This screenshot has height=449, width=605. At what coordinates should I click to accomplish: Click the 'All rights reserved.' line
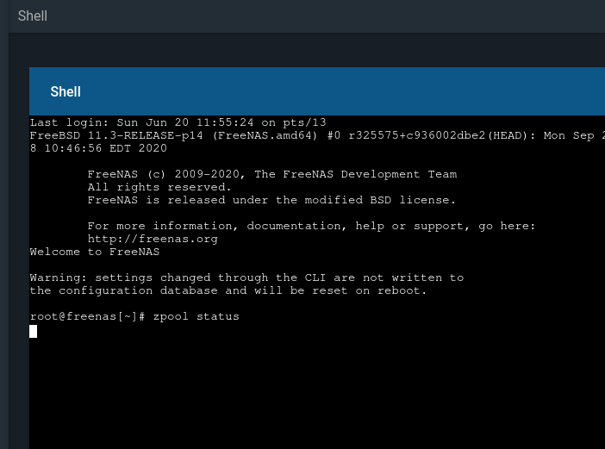pyautogui.click(x=159, y=187)
